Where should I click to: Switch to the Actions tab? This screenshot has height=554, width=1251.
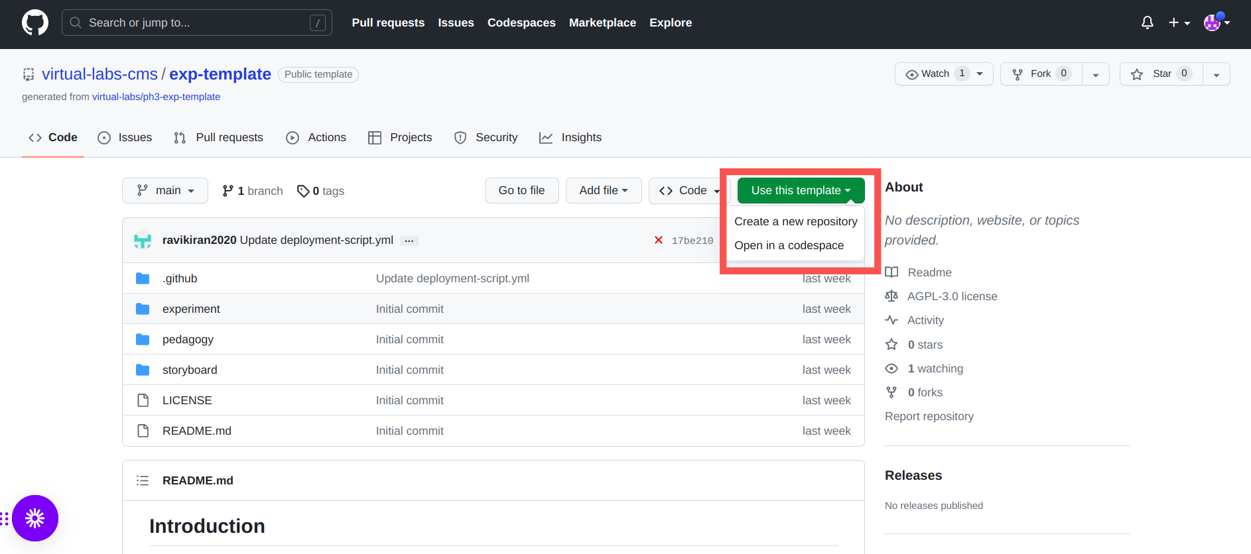(316, 137)
